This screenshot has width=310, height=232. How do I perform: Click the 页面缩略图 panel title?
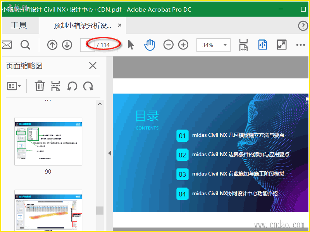click(24, 66)
